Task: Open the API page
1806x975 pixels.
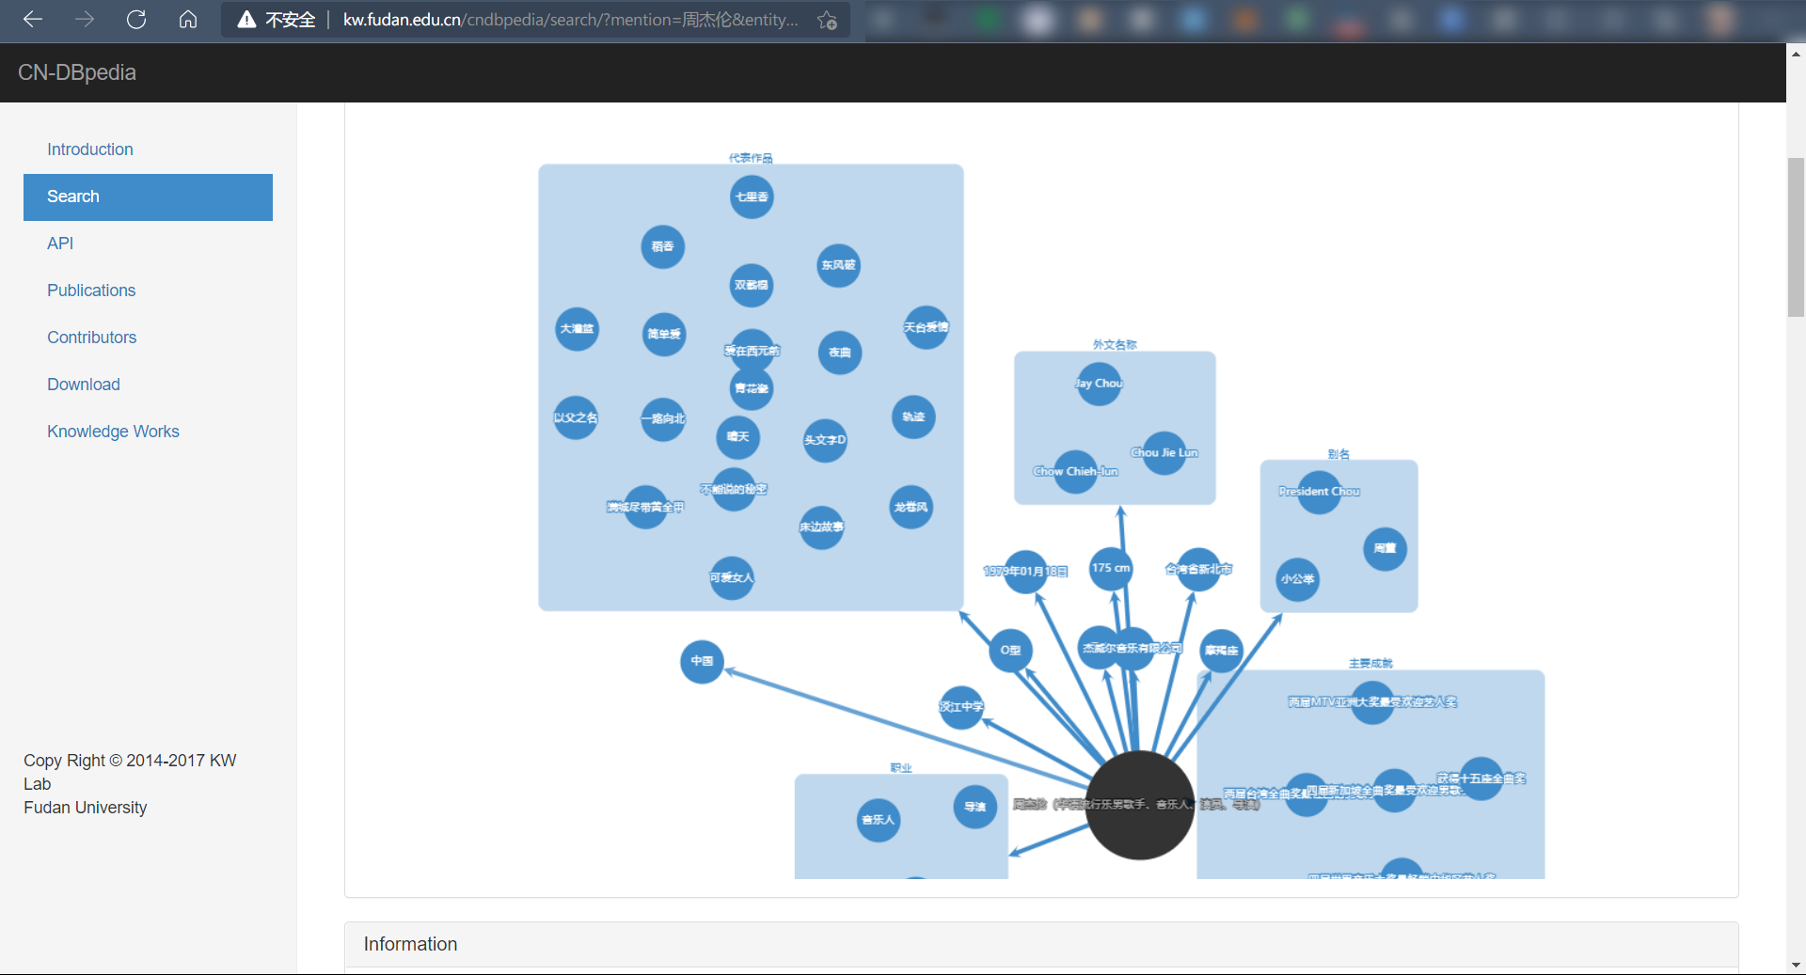Action: 60,244
